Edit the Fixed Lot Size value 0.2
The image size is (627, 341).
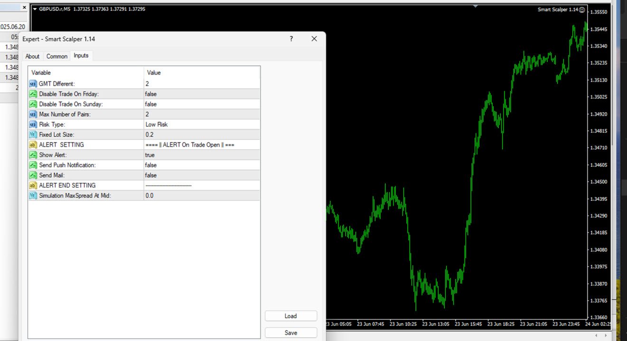tap(202, 135)
